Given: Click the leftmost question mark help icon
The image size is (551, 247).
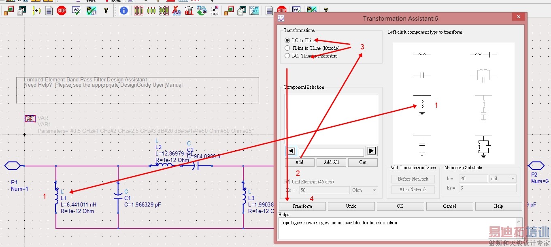Looking at the screenshot, I should [x=106, y=11].
